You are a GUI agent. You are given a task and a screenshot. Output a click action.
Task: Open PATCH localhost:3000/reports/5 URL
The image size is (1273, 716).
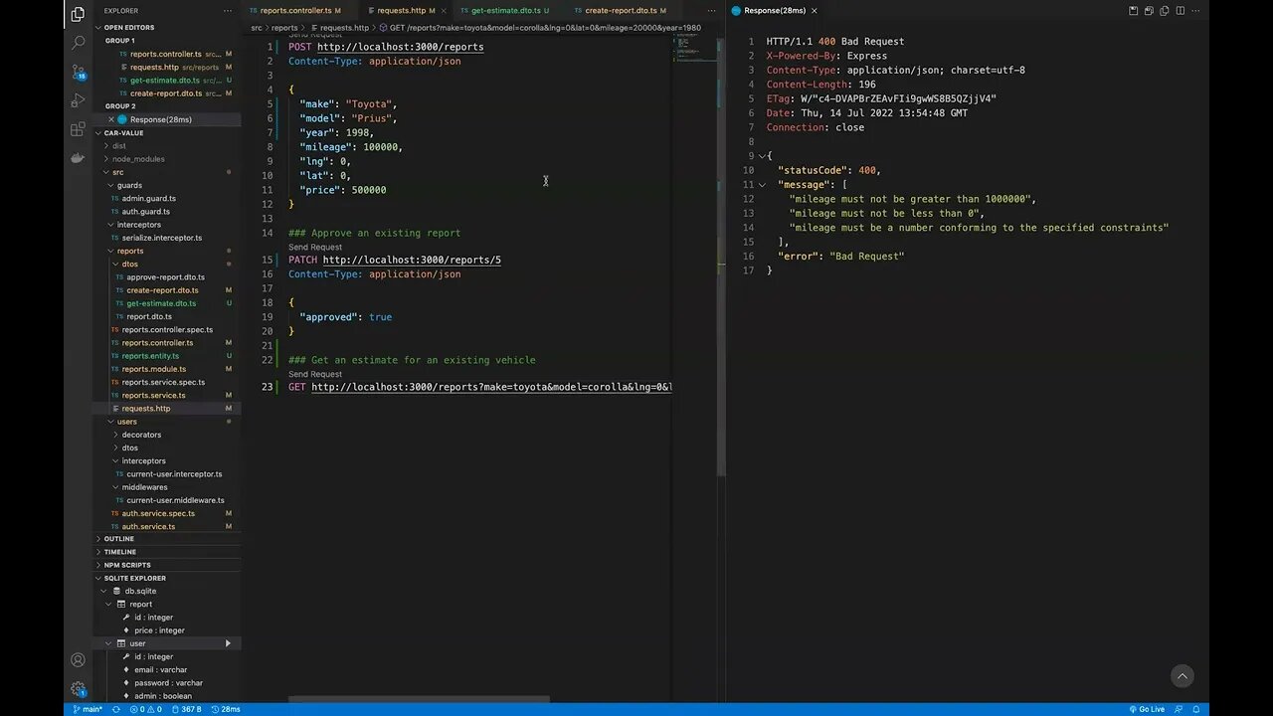(x=412, y=260)
